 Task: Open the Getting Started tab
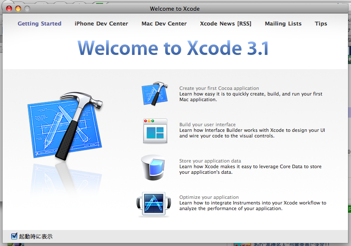point(39,24)
